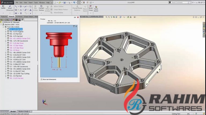Open the View menu

click(x=25, y=2)
